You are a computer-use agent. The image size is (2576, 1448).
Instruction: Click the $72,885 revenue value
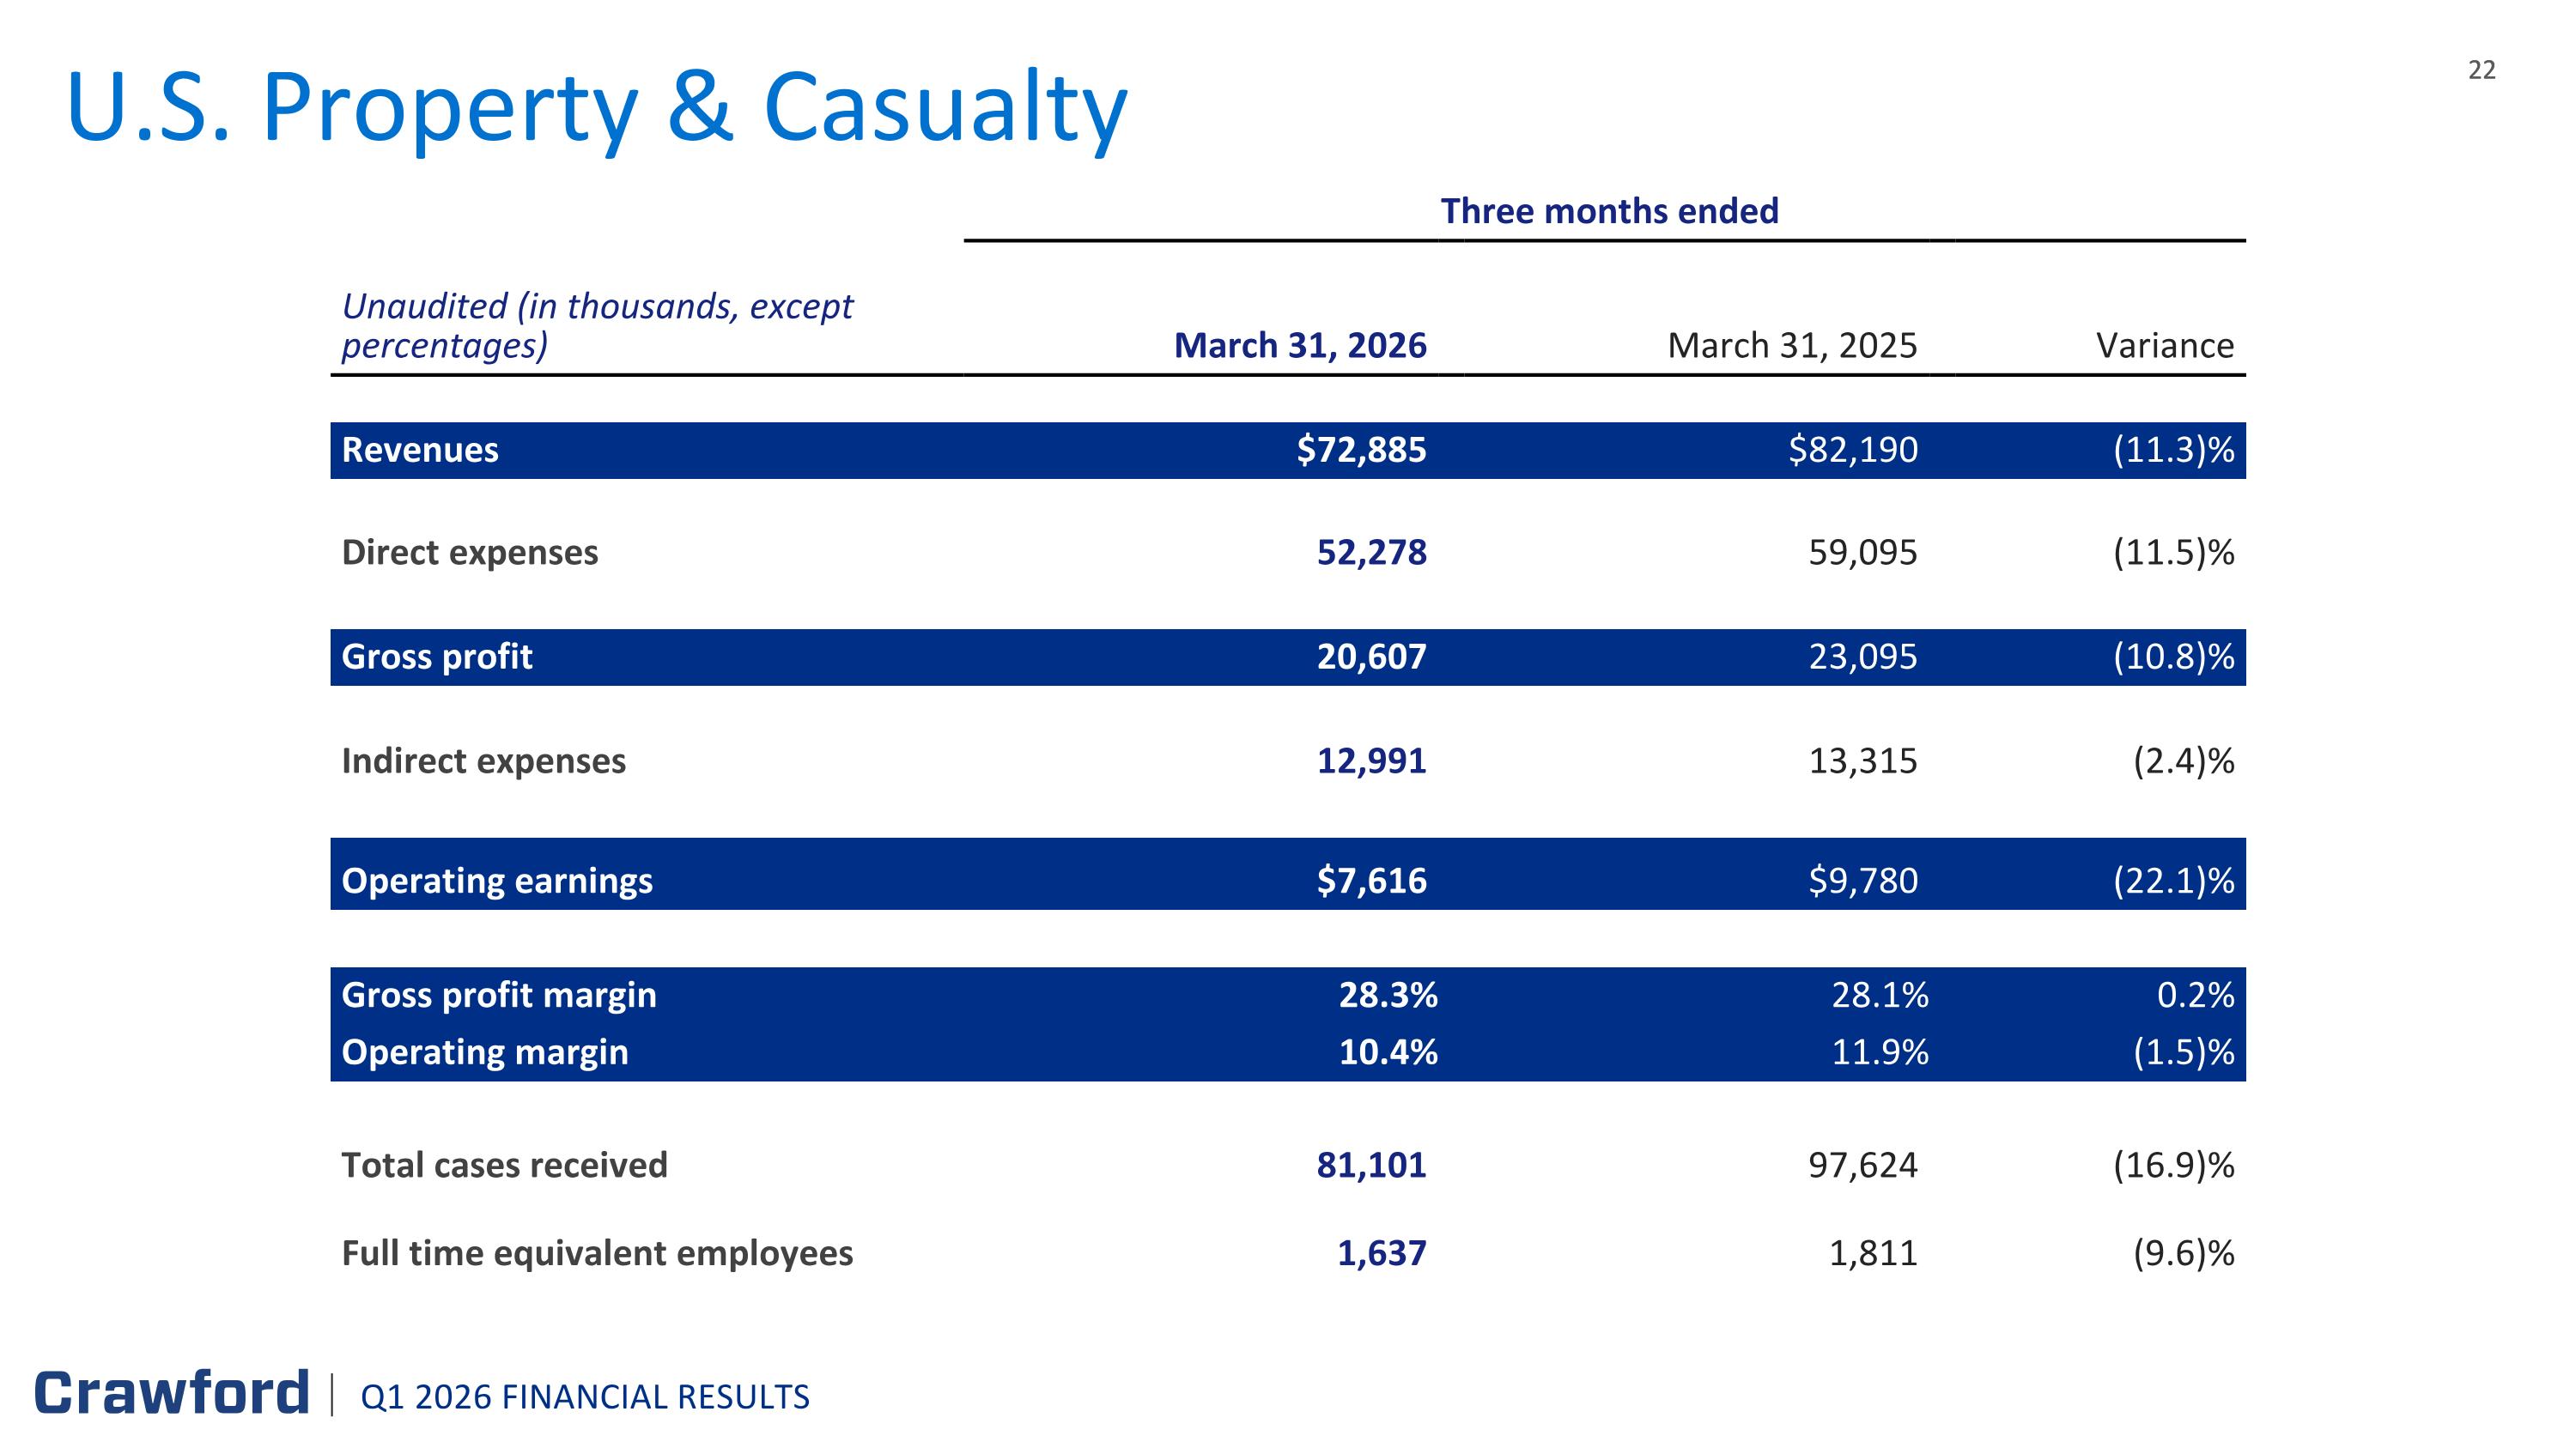[x=1362, y=450]
